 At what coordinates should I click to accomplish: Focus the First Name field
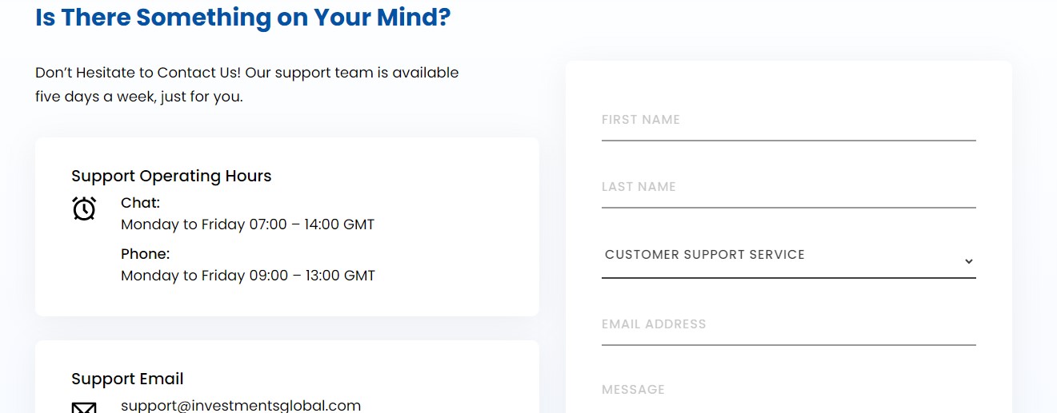[x=787, y=121]
